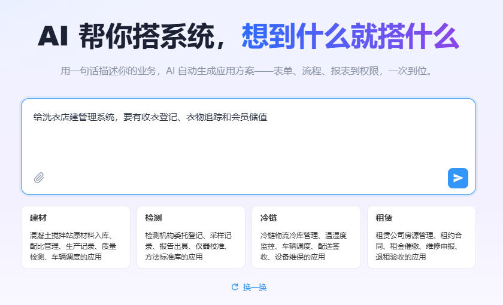Select the 建材 suggestion card title
Screen dimensions: 503x305
click(38, 218)
